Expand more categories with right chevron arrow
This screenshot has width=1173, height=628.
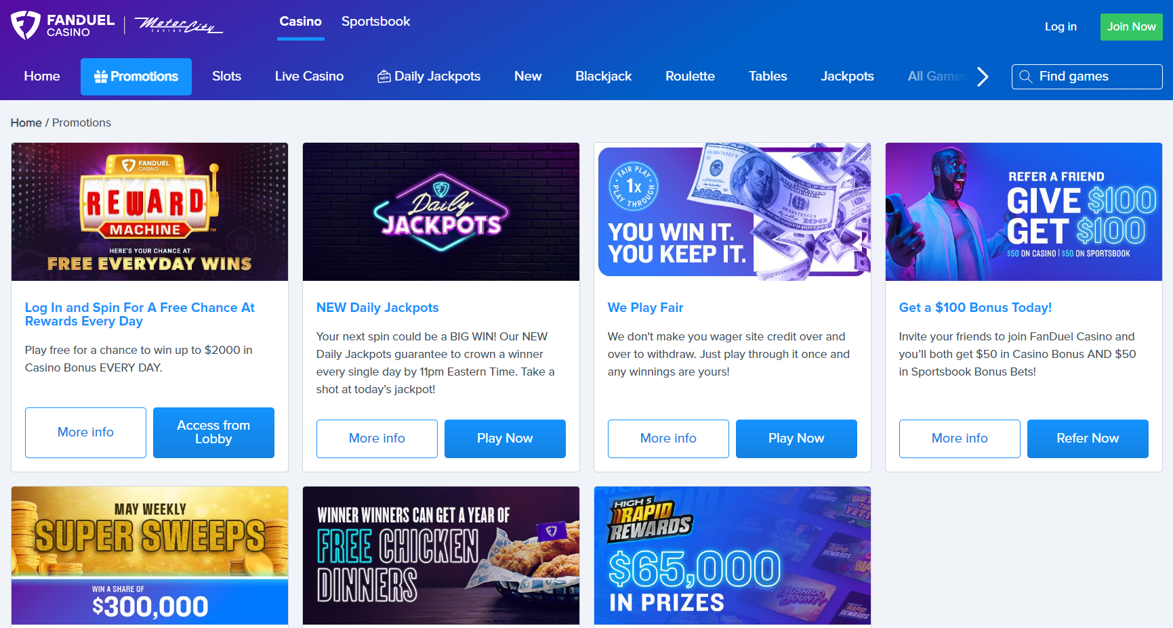(983, 76)
